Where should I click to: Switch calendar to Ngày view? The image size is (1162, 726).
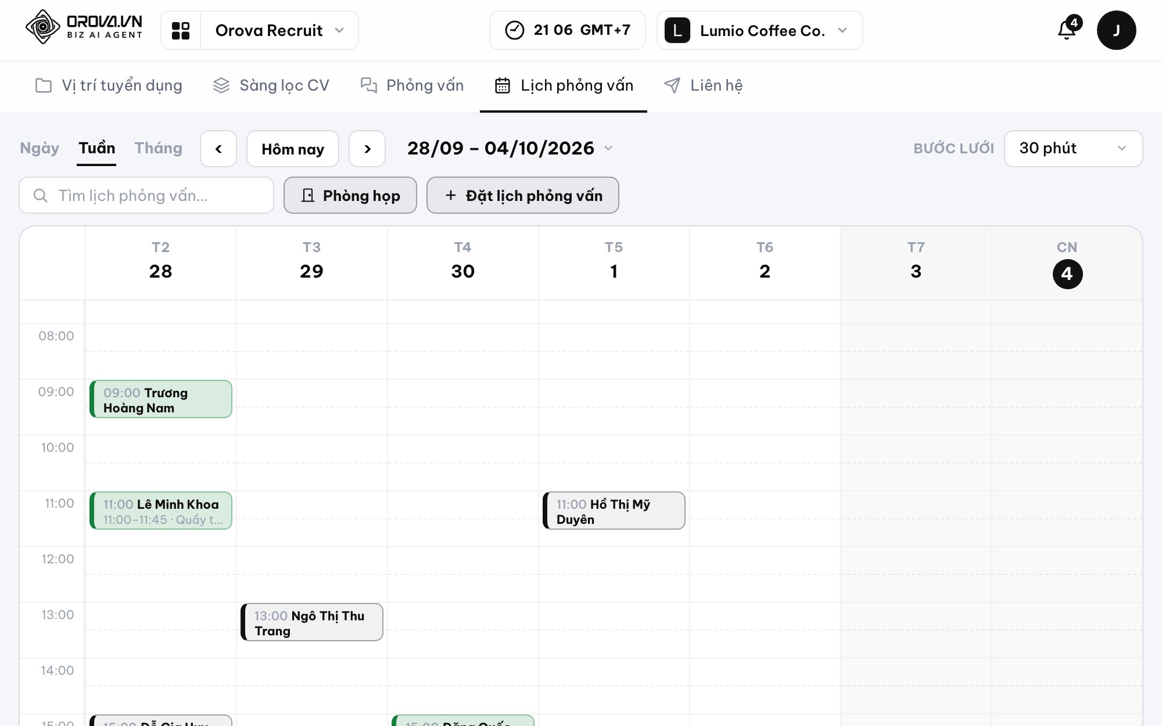(40, 148)
